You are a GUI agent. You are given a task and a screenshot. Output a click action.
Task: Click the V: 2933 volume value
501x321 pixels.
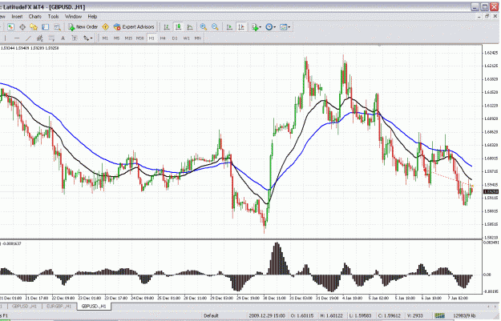click(414, 316)
